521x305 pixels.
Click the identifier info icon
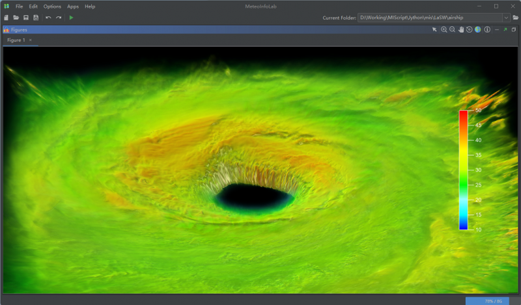click(486, 30)
